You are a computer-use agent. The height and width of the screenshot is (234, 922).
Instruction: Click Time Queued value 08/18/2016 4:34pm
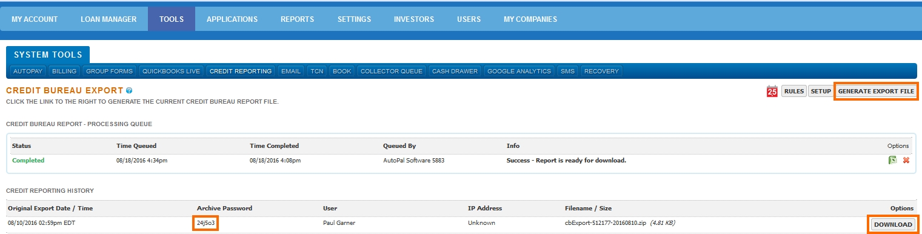[142, 161]
